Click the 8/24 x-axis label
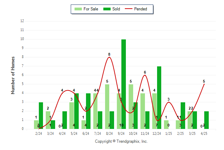This screenshot has width=224, height=150. 109,133
